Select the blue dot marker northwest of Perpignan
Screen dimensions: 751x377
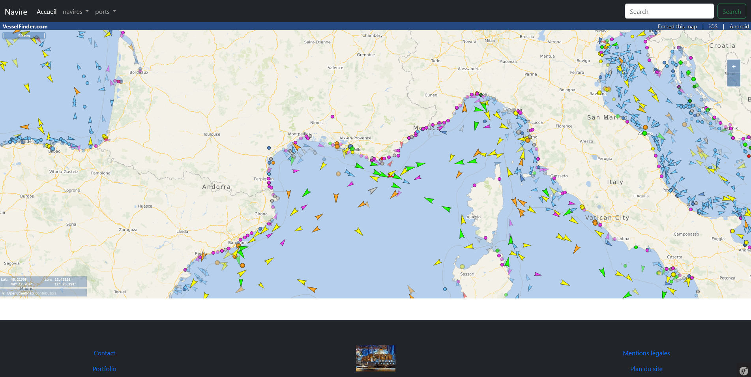pos(269,148)
